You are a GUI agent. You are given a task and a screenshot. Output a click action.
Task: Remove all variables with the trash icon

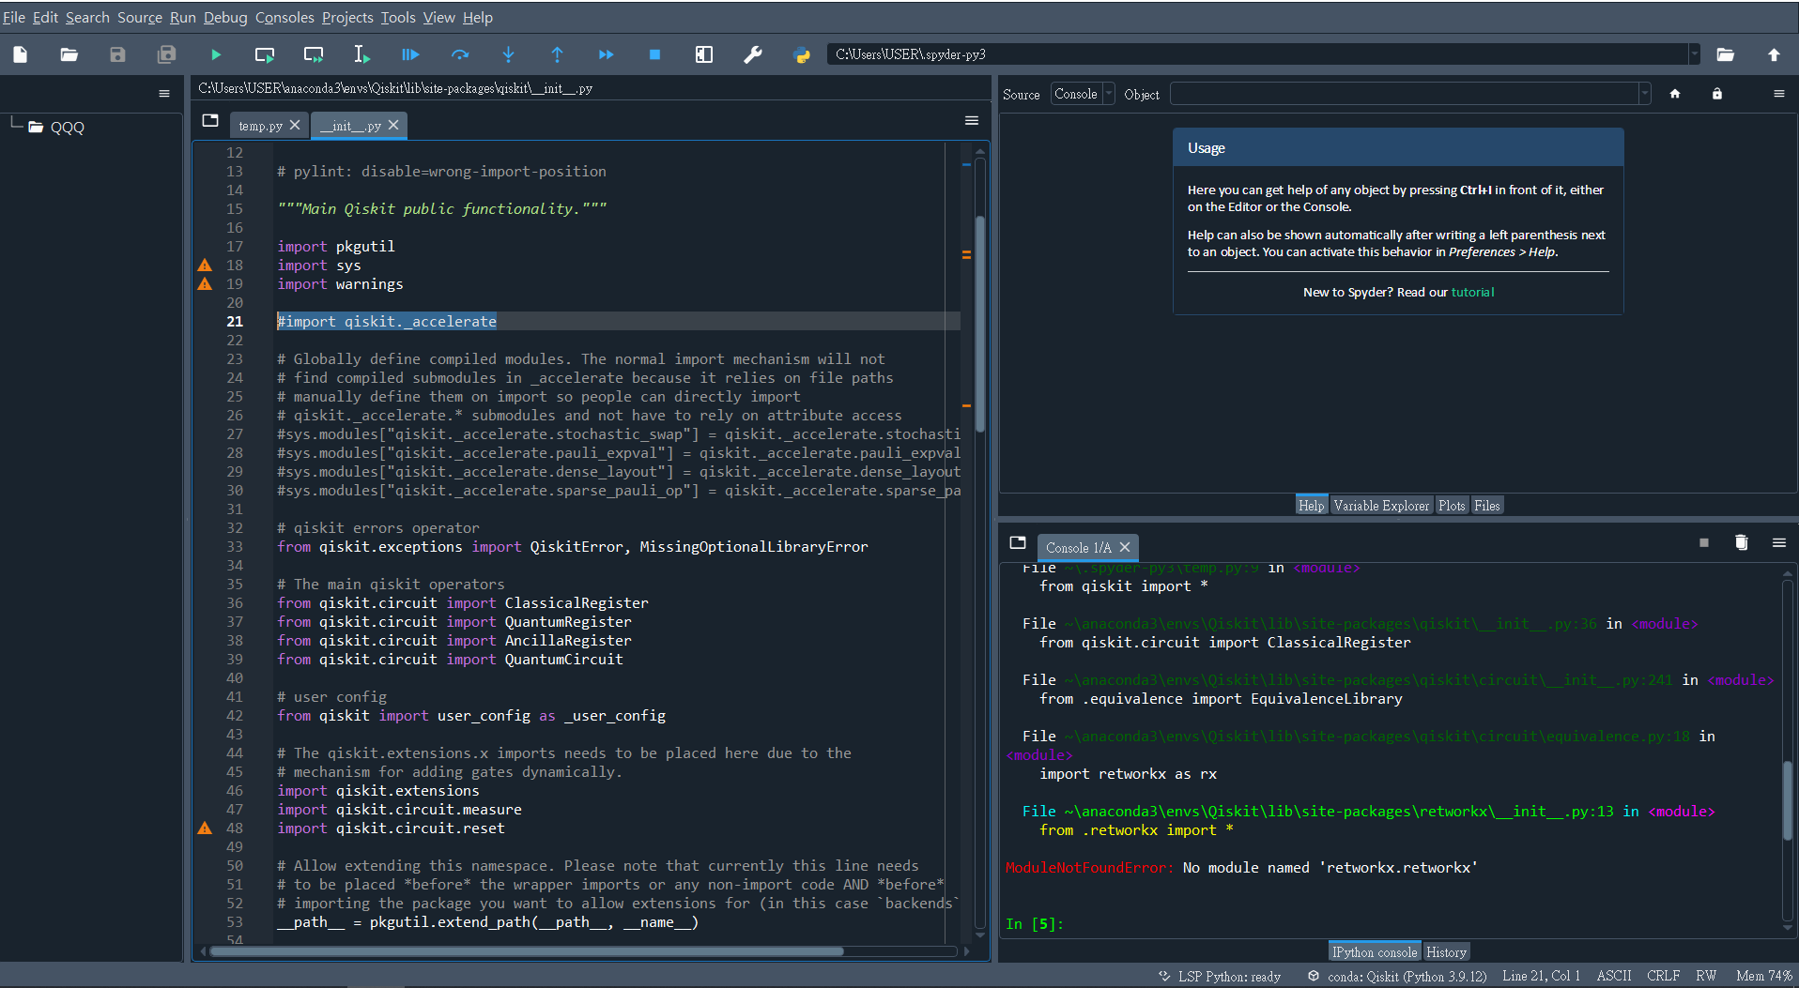(x=1741, y=542)
